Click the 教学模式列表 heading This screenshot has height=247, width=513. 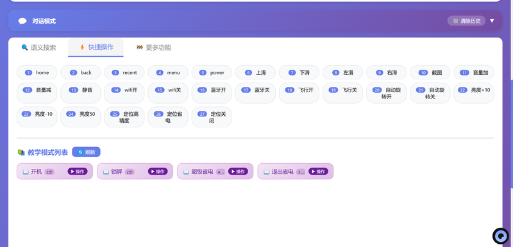pos(47,152)
